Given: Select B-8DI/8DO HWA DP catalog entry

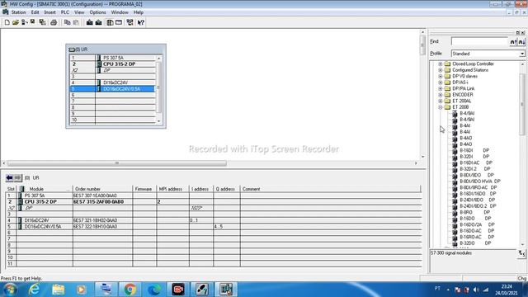Looking at the screenshot, I should (x=480, y=181).
